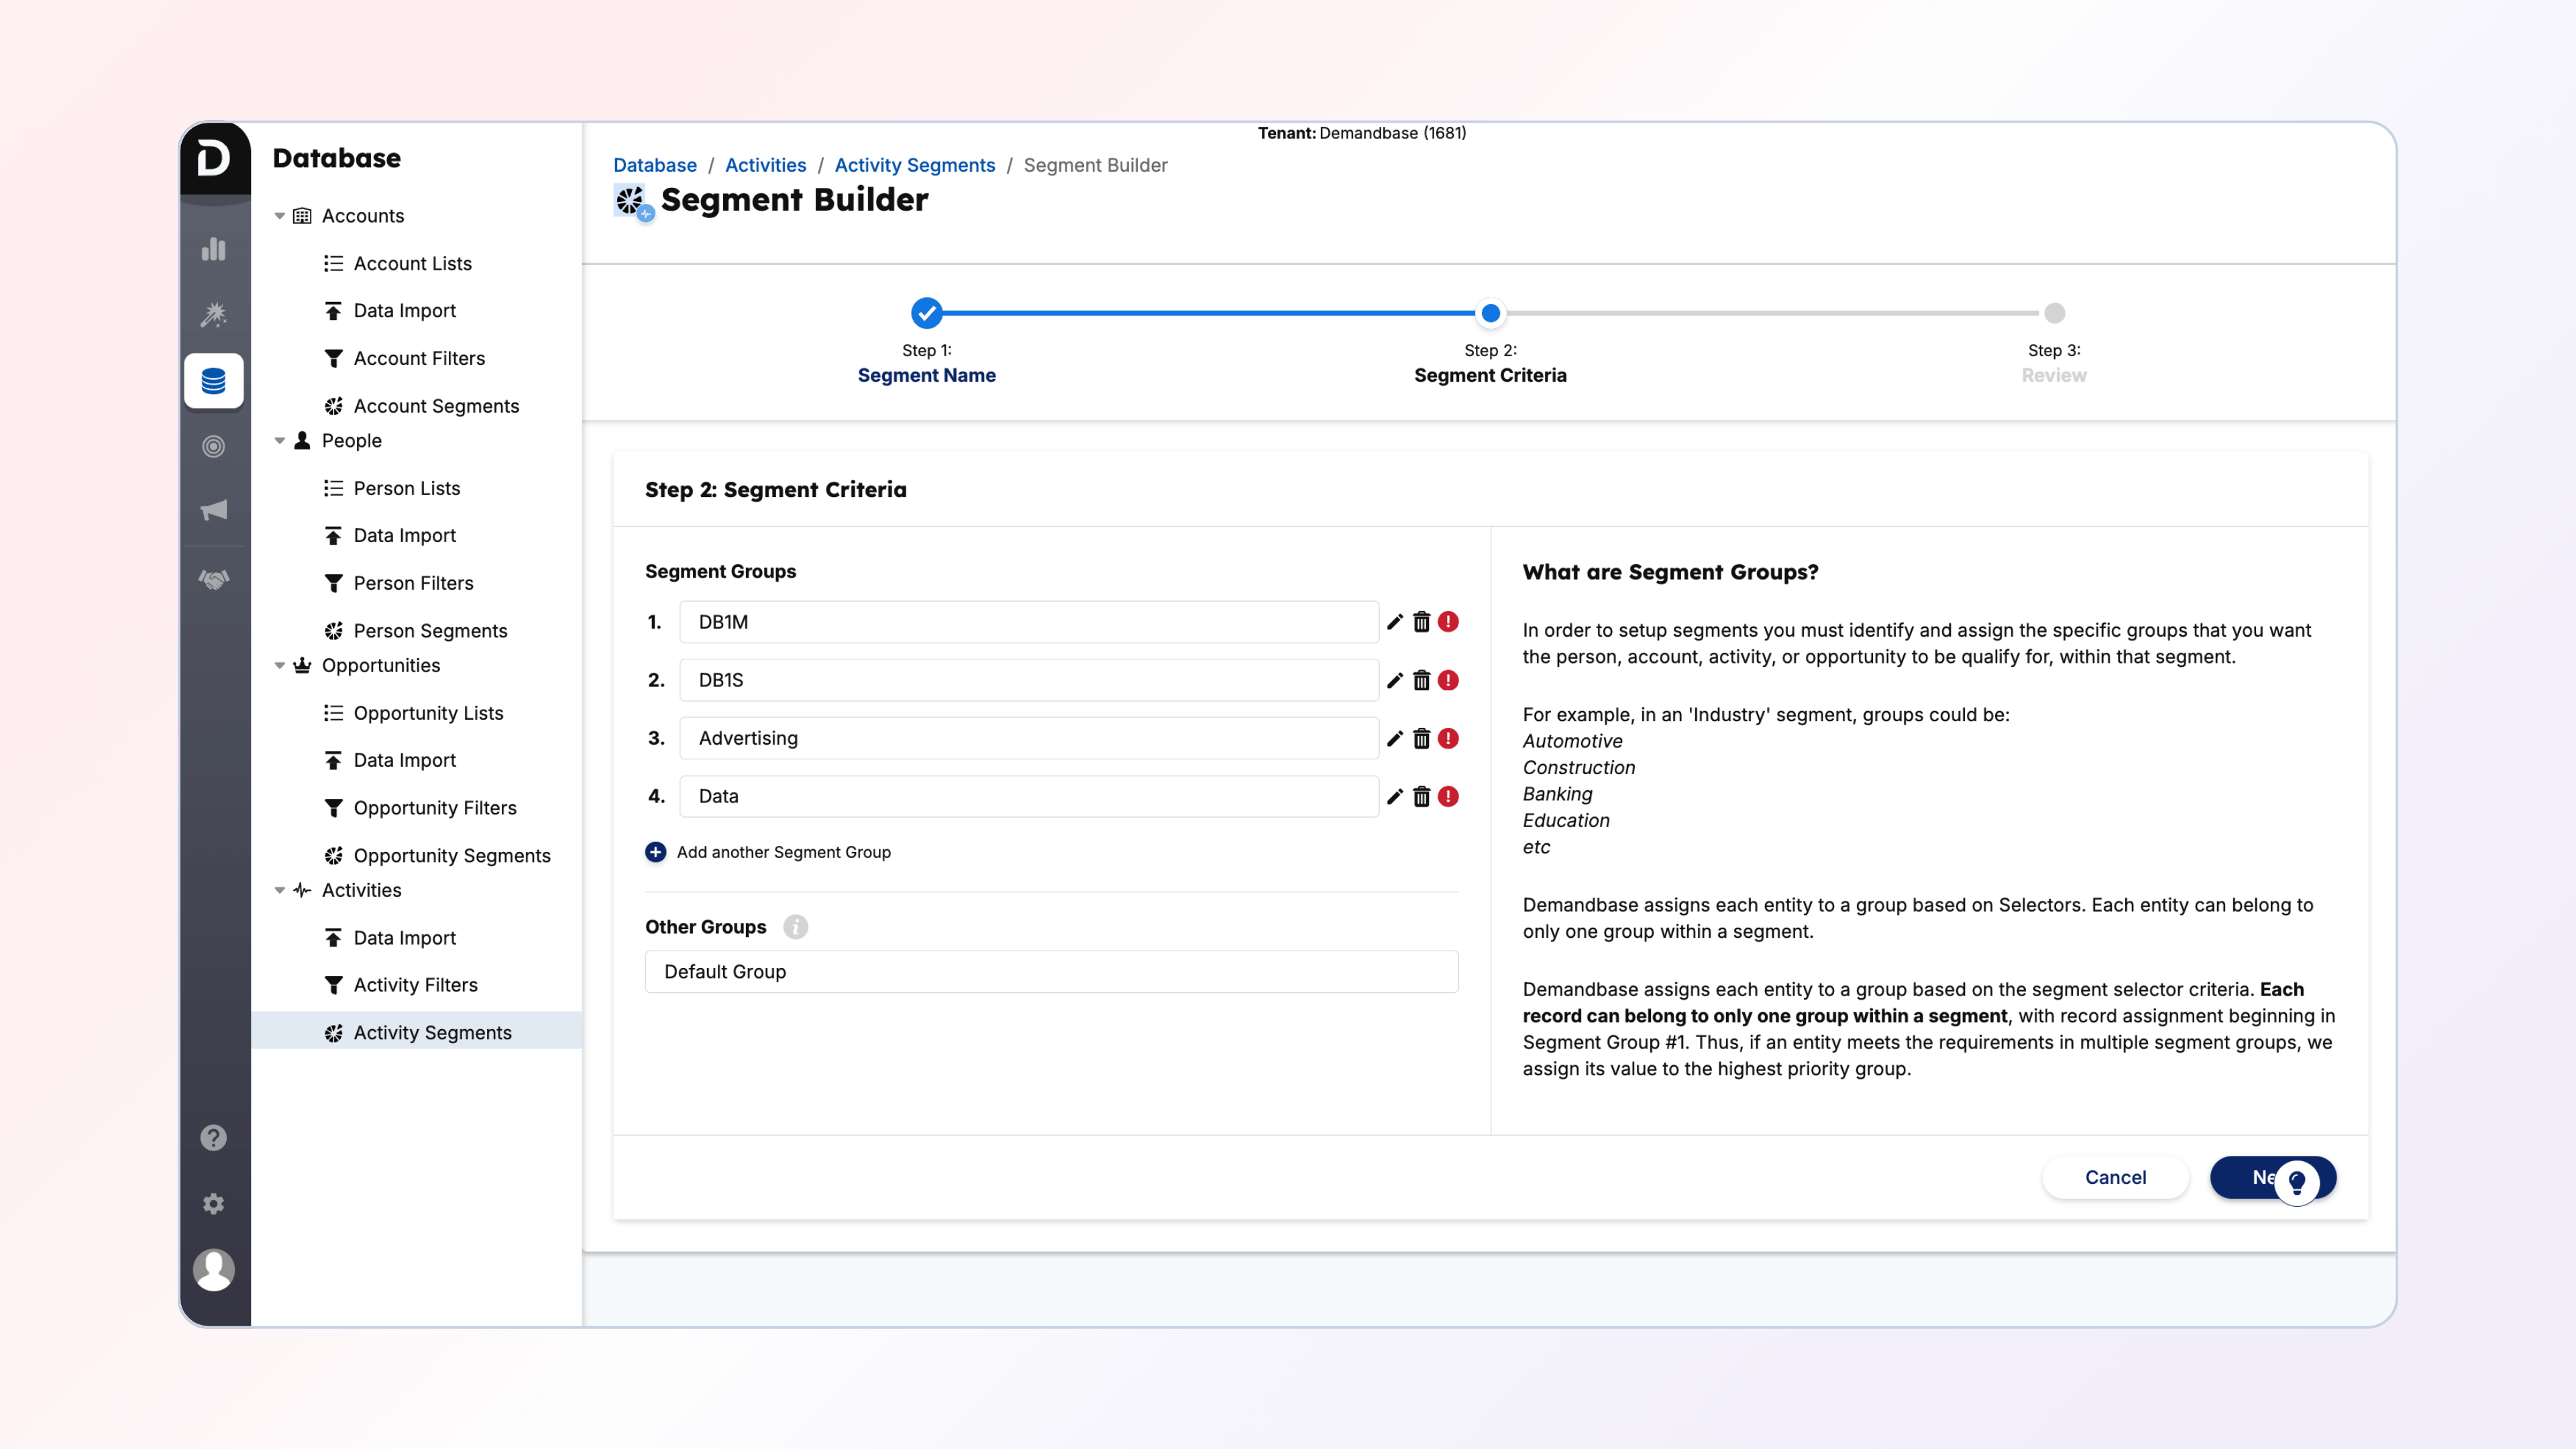2576x1449 pixels.
Task: Open Activity Filters in the navigation
Action: coord(415,985)
